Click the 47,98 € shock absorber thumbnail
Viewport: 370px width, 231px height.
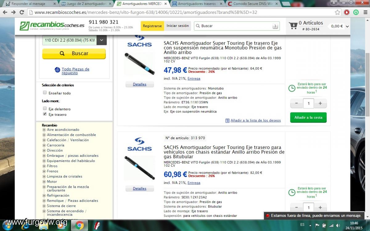[139, 64]
